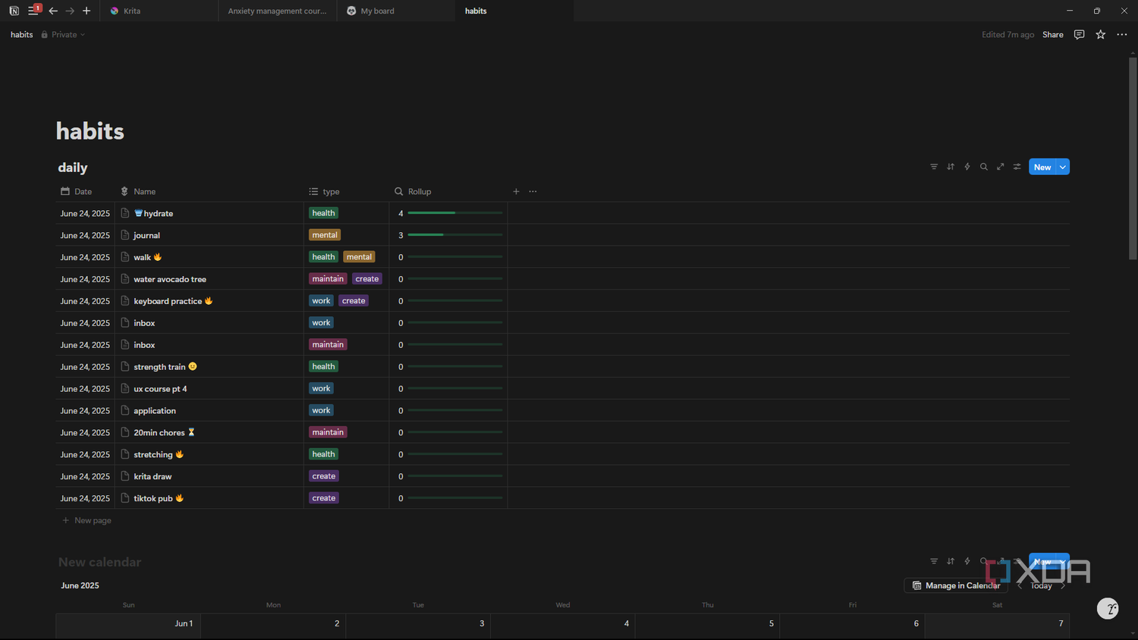Go back with the left arrow

53,11
